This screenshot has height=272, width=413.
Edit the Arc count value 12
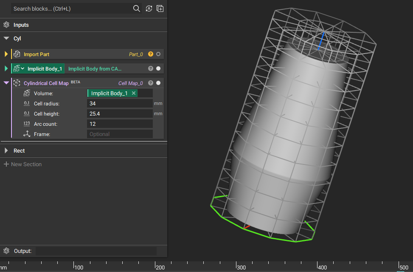click(x=120, y=124)
